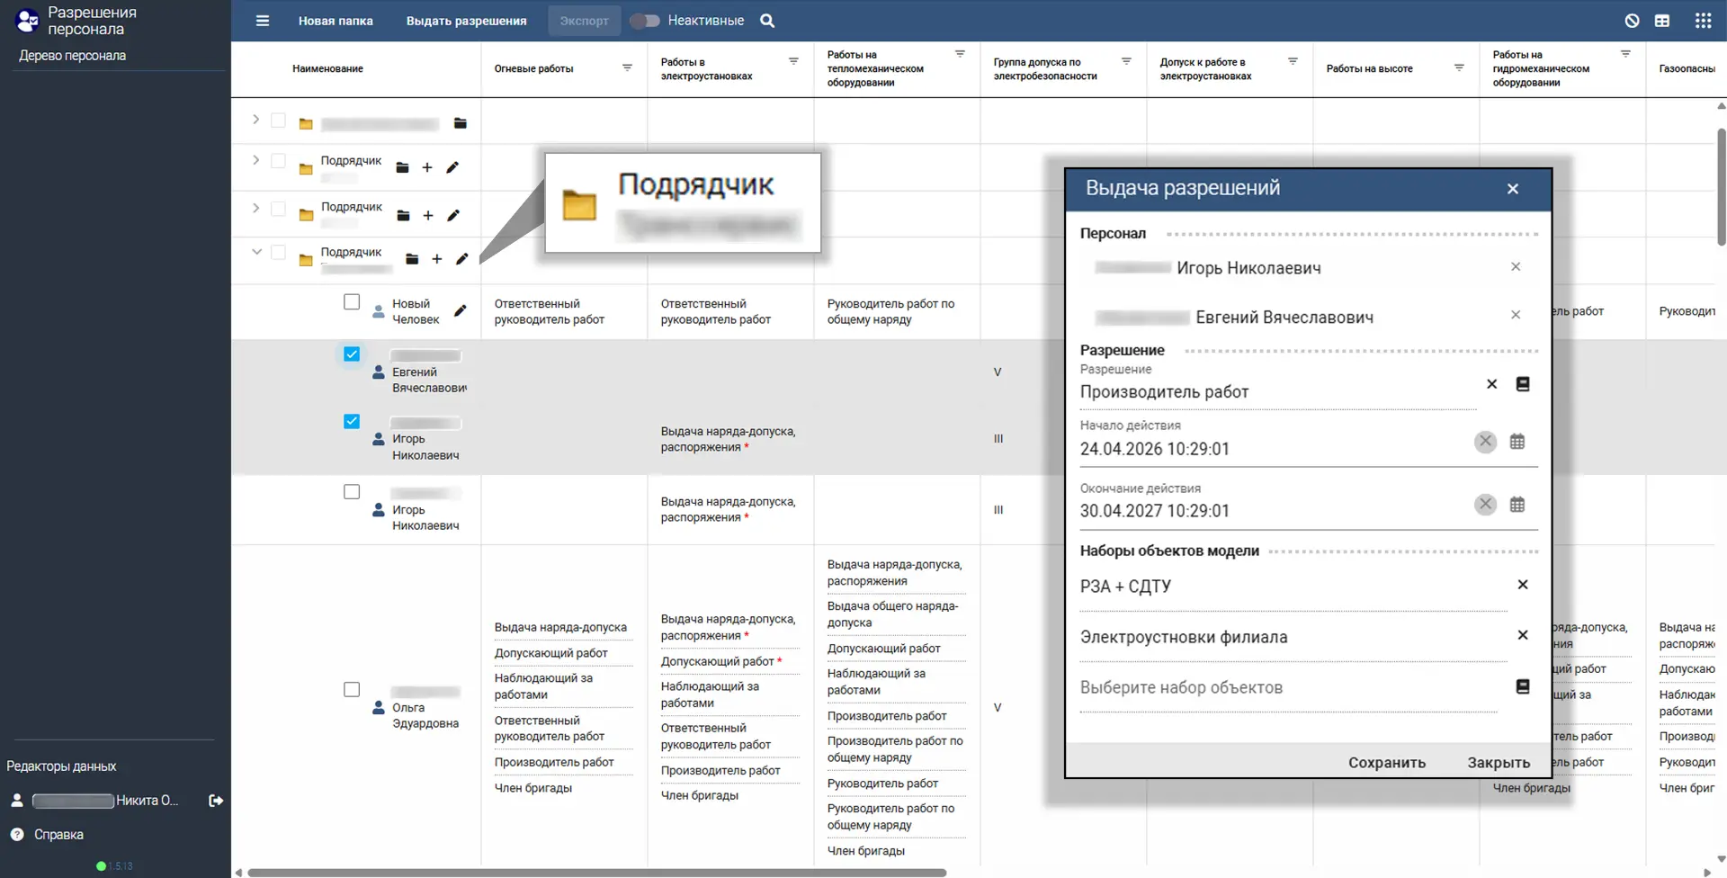Click the search magnifier icon
Viewport: 1727px width, 878px height.
(x=767, y=21)
